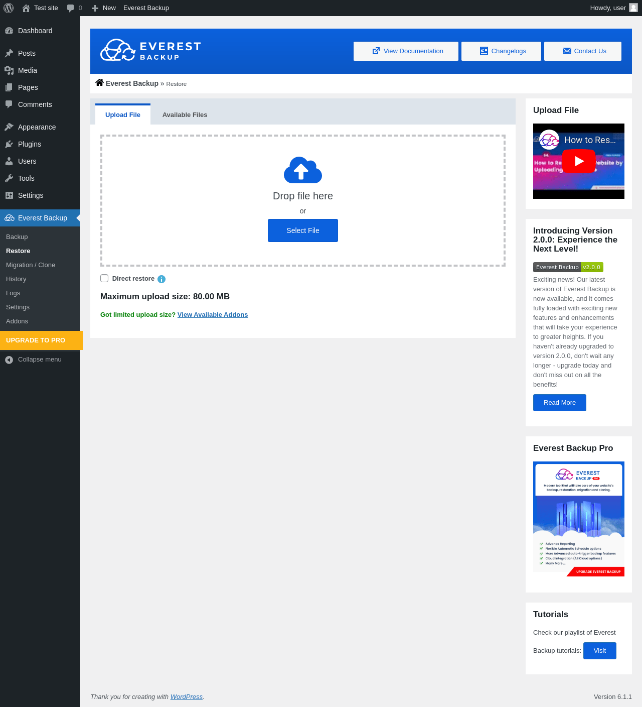Switch to the Available Files tab
This screenshot has width=642, height=707.
pyautogui.click(x=185, y=115)
